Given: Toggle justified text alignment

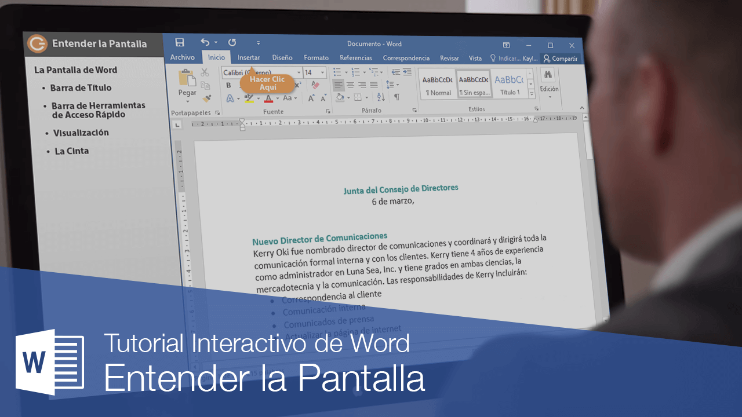Looking at the screenshot, I should (x=373, y=85).
